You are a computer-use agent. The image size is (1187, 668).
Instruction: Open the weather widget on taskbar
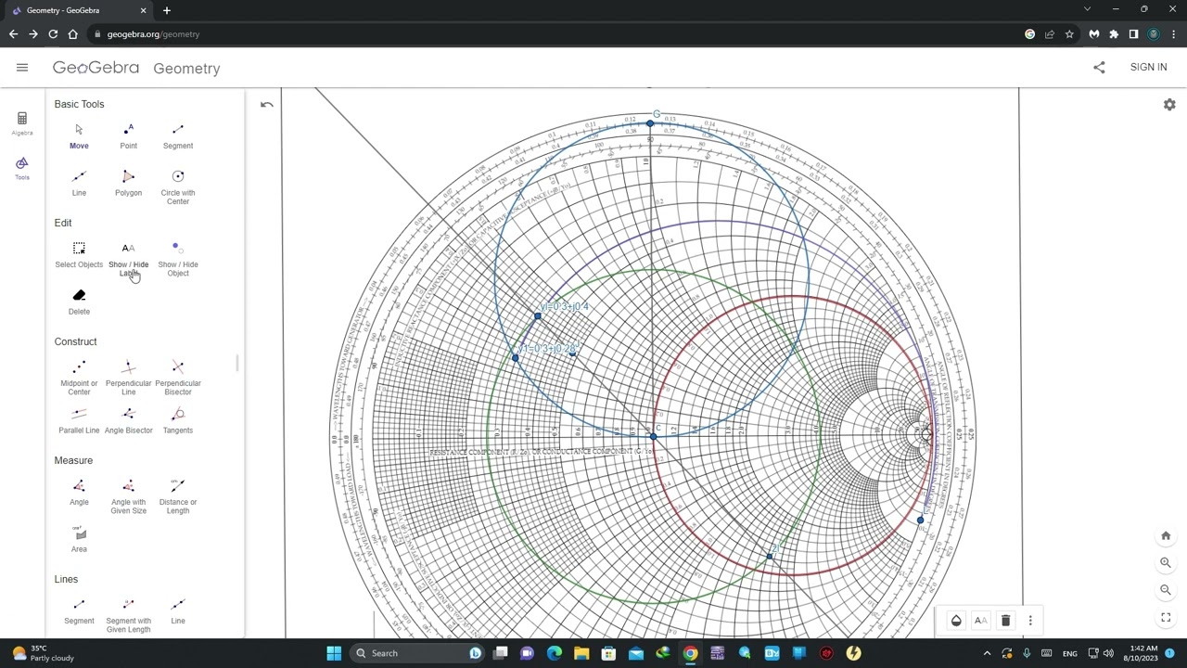pos(43,653)
